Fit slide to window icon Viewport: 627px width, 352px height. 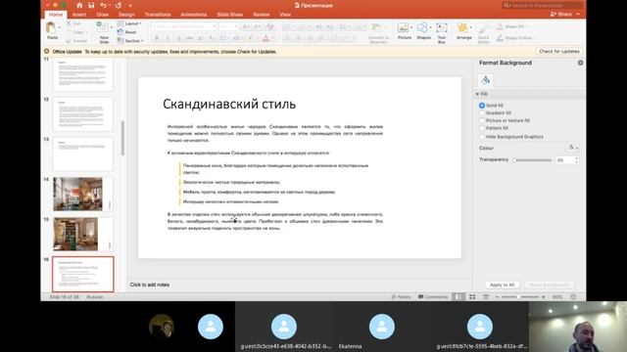coord(573,297)
